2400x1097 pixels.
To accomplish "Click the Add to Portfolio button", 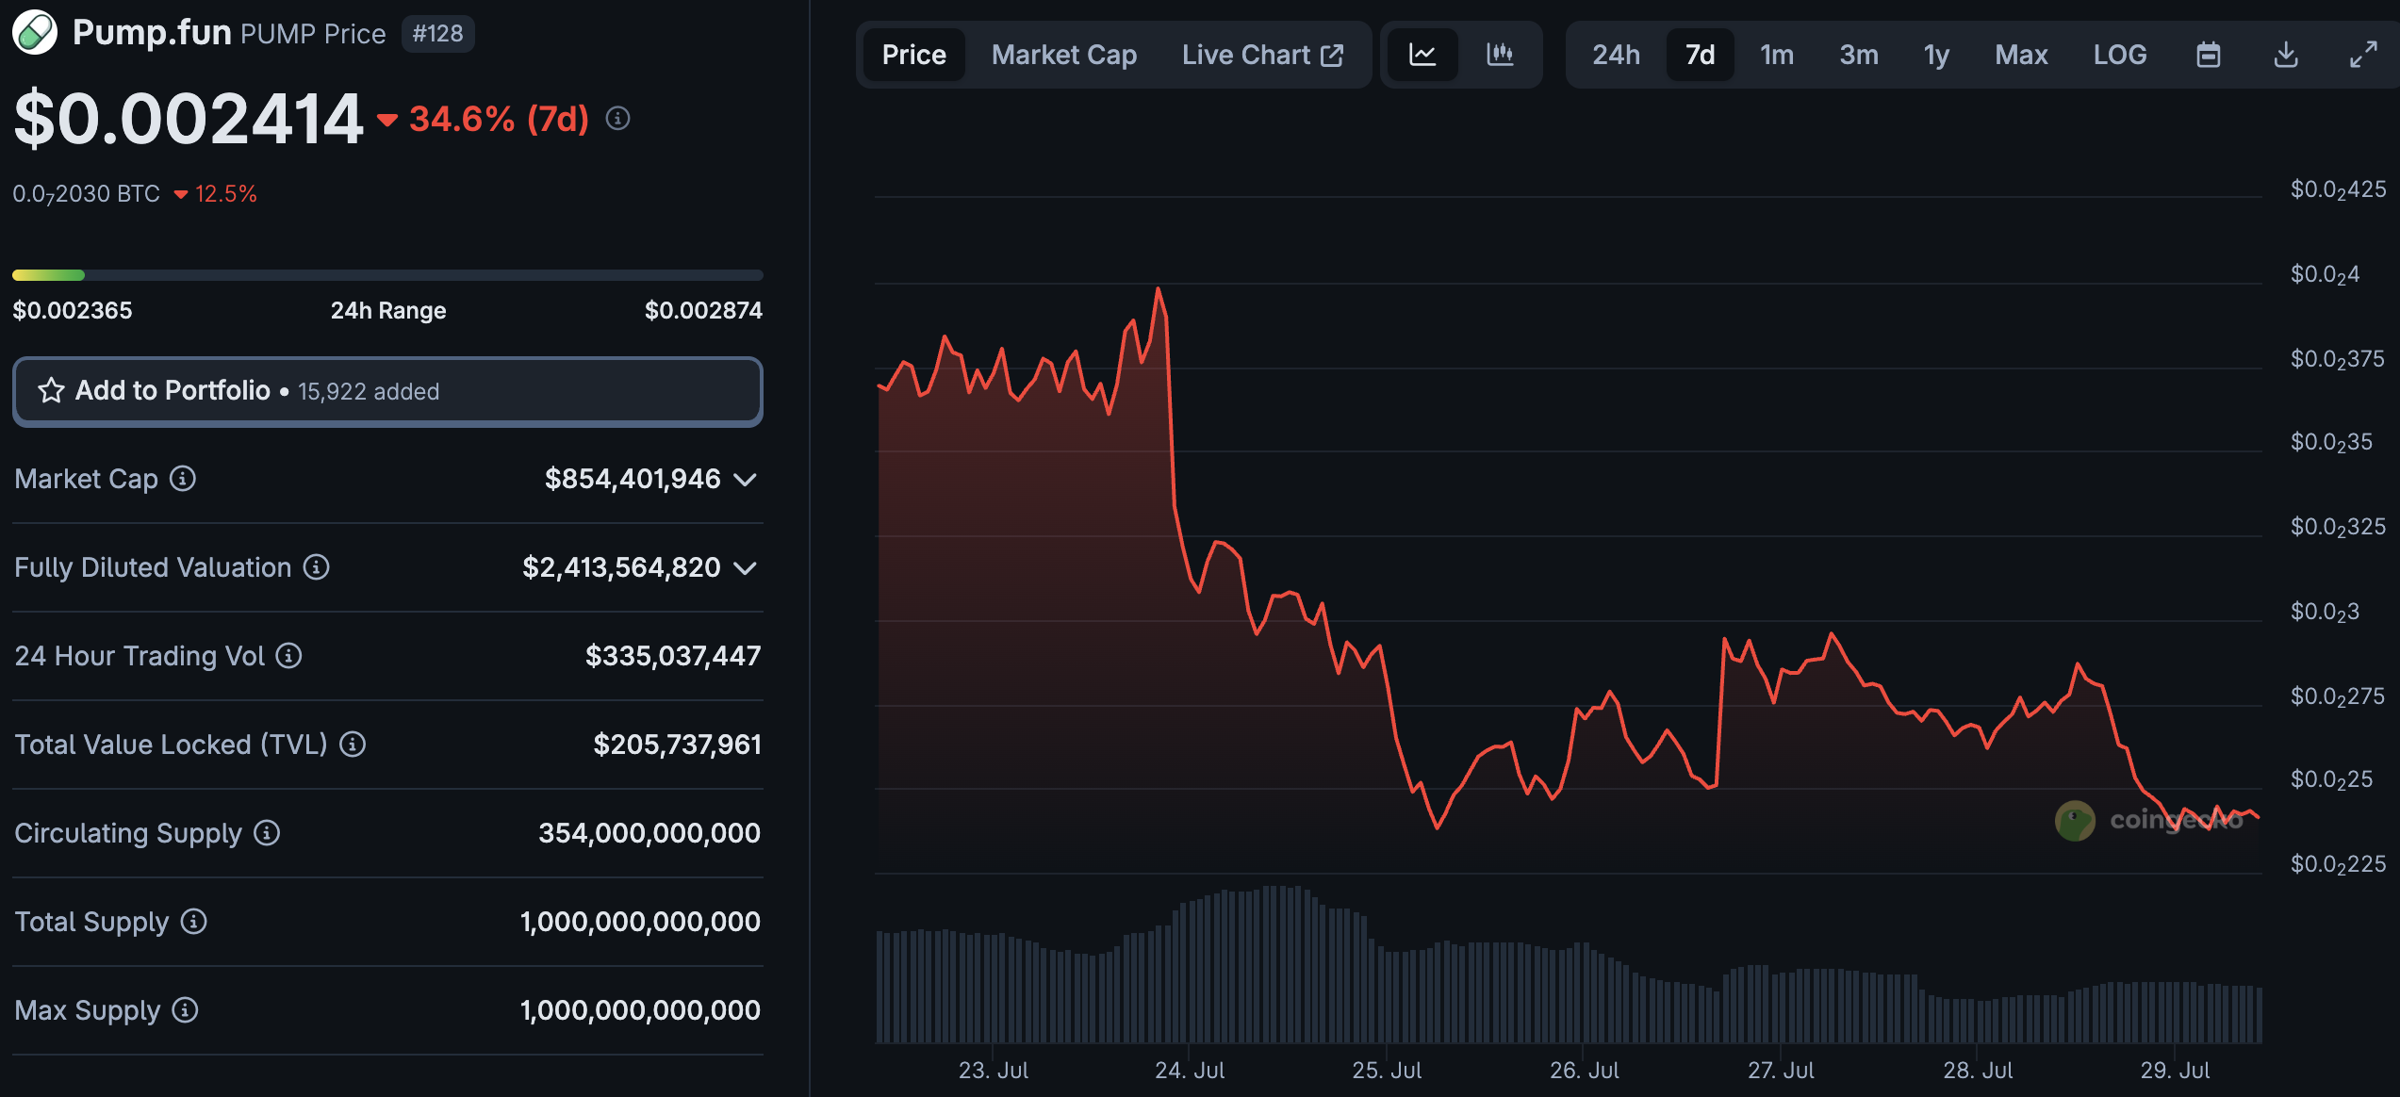I will pyautogui.click(x=387, y=390).
